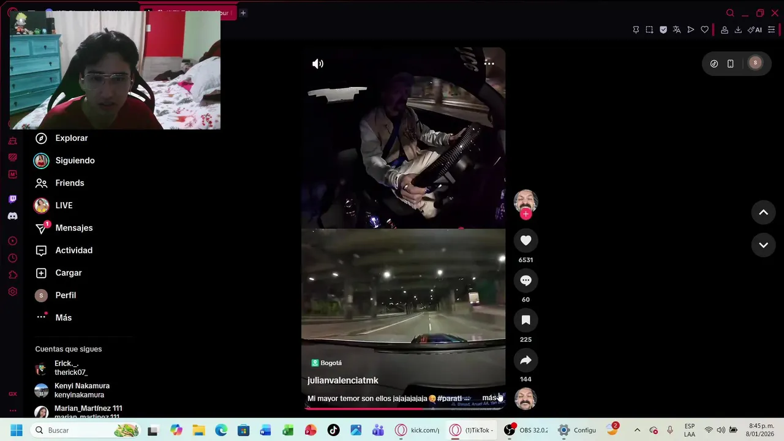Open Actividad notifications
This screenshot has height=441, width=784.
pos(64,251)
